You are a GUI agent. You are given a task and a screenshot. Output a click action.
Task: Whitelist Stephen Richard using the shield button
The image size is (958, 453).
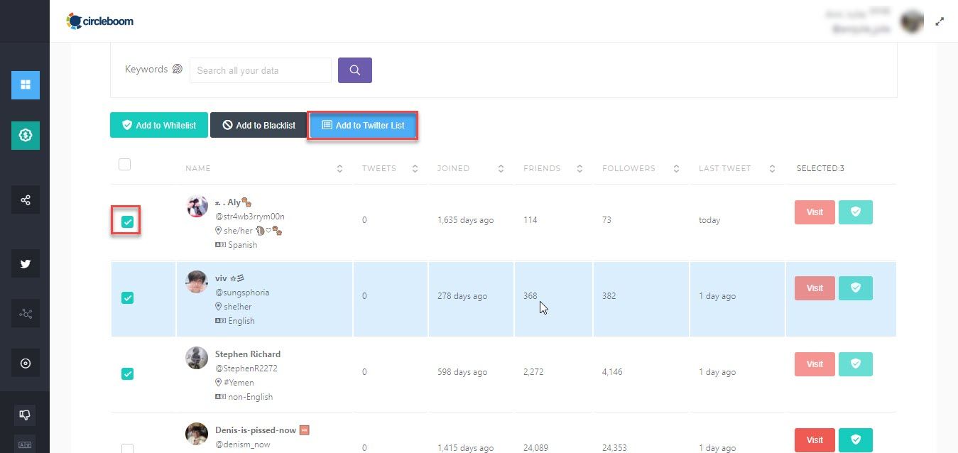tap(856, 364)
